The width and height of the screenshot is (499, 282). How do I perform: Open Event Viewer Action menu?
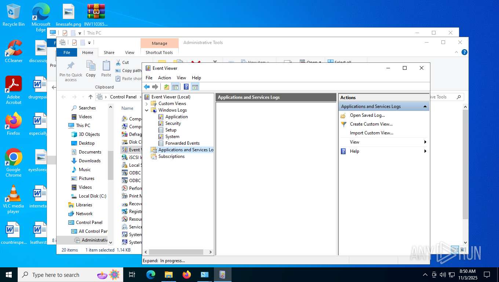164,78
